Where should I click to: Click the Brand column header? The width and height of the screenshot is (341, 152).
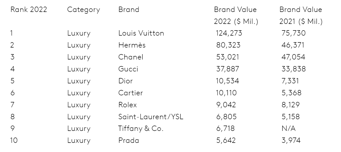pos(129,10)
